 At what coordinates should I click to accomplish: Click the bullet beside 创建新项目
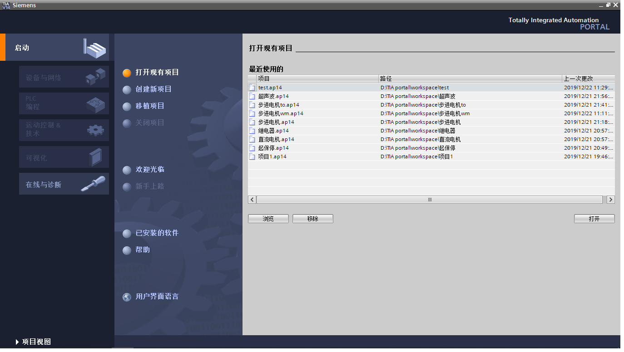pyautogui.click(x=127, y=90)
